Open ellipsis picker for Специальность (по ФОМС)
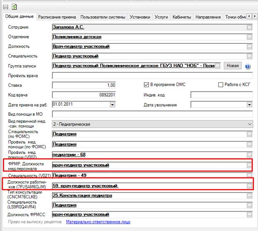This screenshot has width=258, height=231. click(x=249, y=134)
